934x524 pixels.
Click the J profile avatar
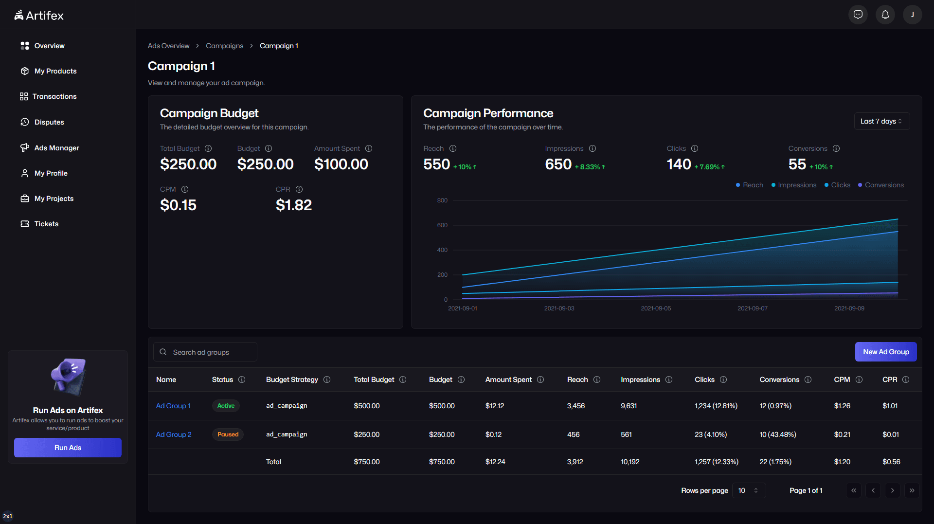click(x=913, y=14)
